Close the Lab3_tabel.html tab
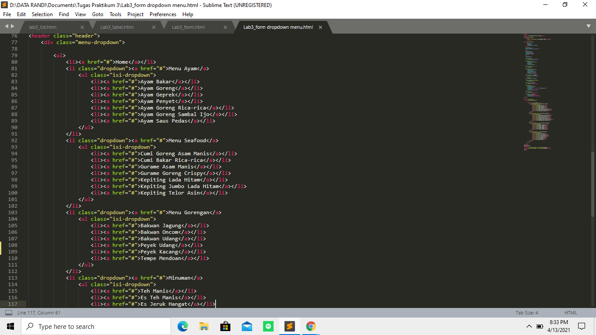The width and height of the screenshot is (596, 335). click(154, 27)
